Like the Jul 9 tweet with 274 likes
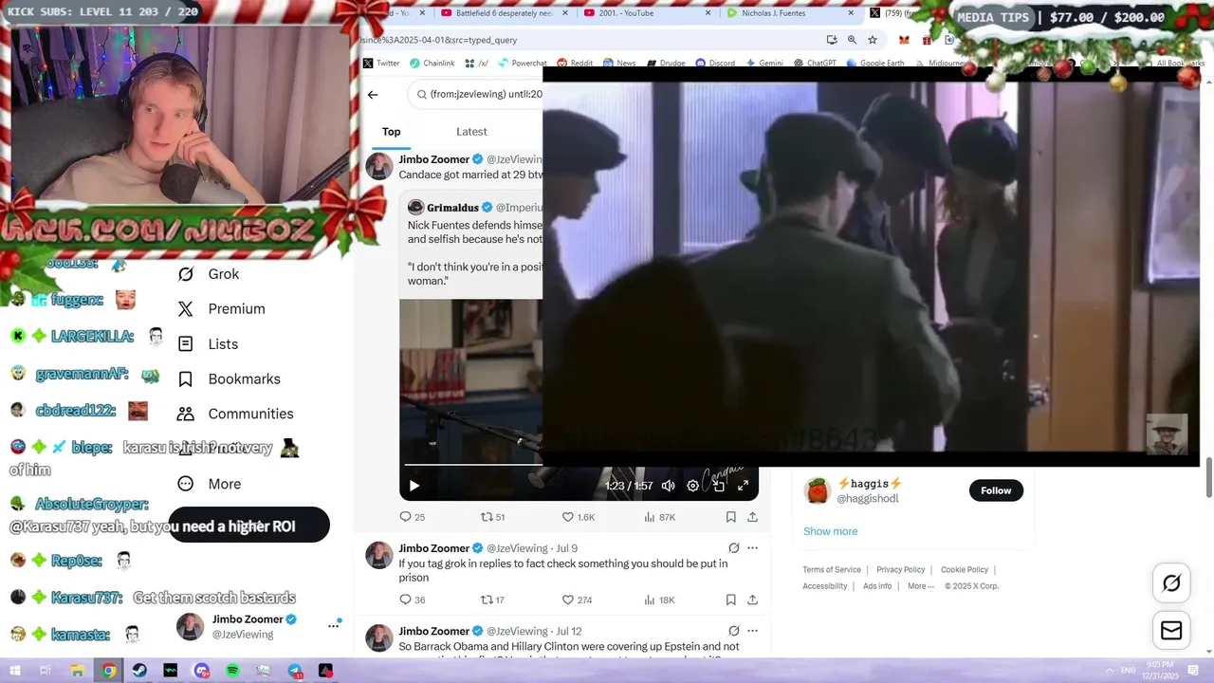This screenshot has width=1214, height=683. 578,600
